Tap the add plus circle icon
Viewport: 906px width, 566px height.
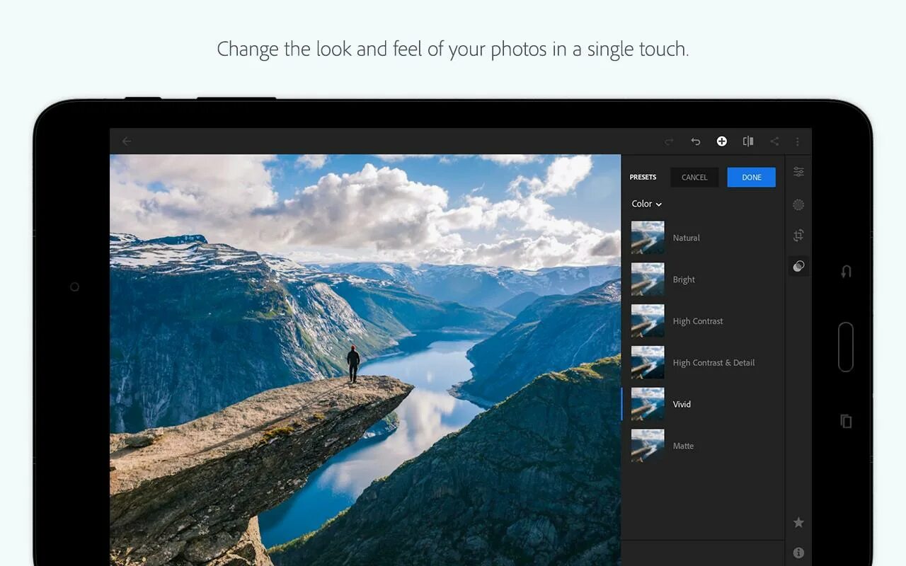721,141
